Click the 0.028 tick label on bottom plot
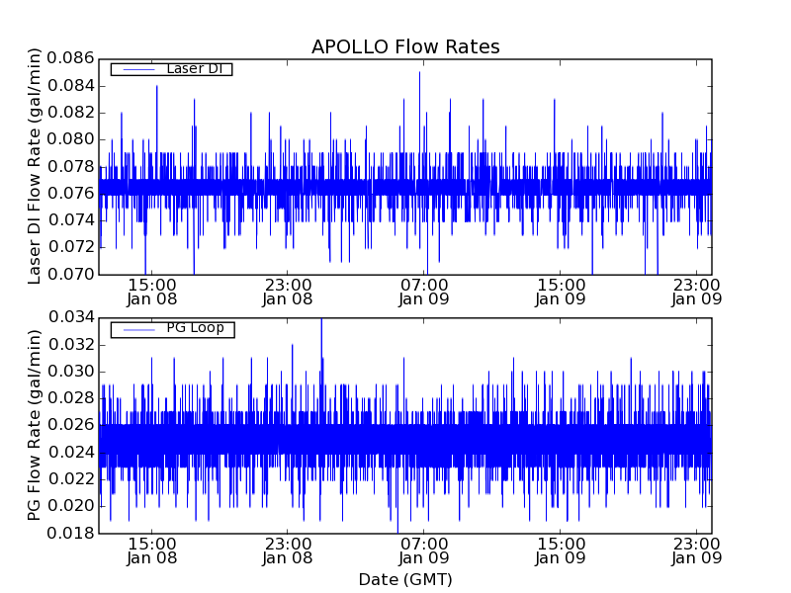Viewport: 791px width, 593px height. point(70,398)
